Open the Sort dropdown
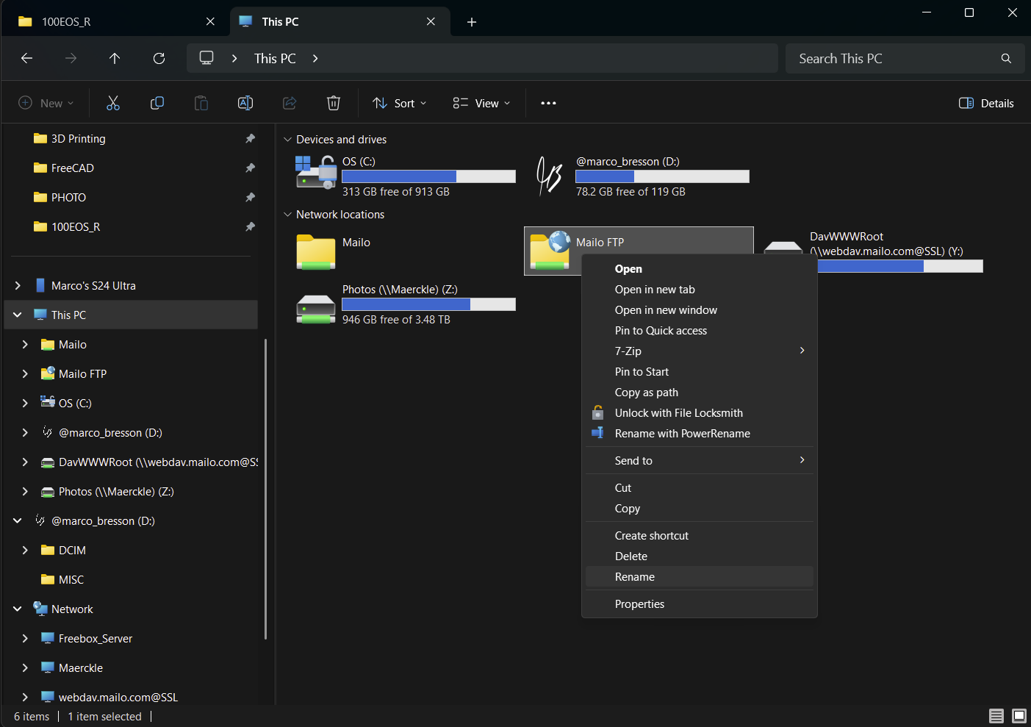 399,103
